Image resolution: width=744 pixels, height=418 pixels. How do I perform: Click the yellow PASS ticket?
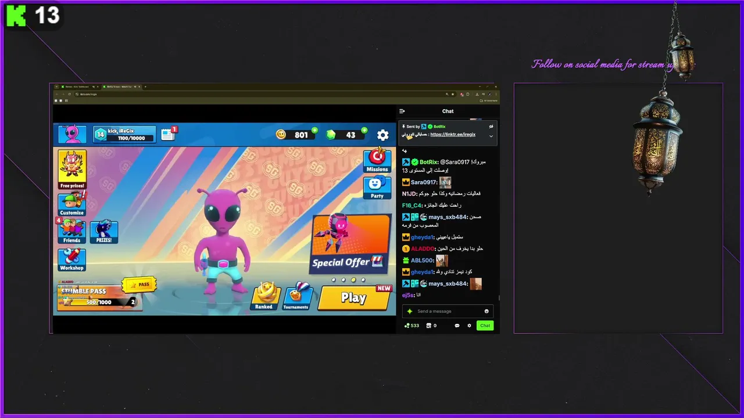click(x=139, y=284)
